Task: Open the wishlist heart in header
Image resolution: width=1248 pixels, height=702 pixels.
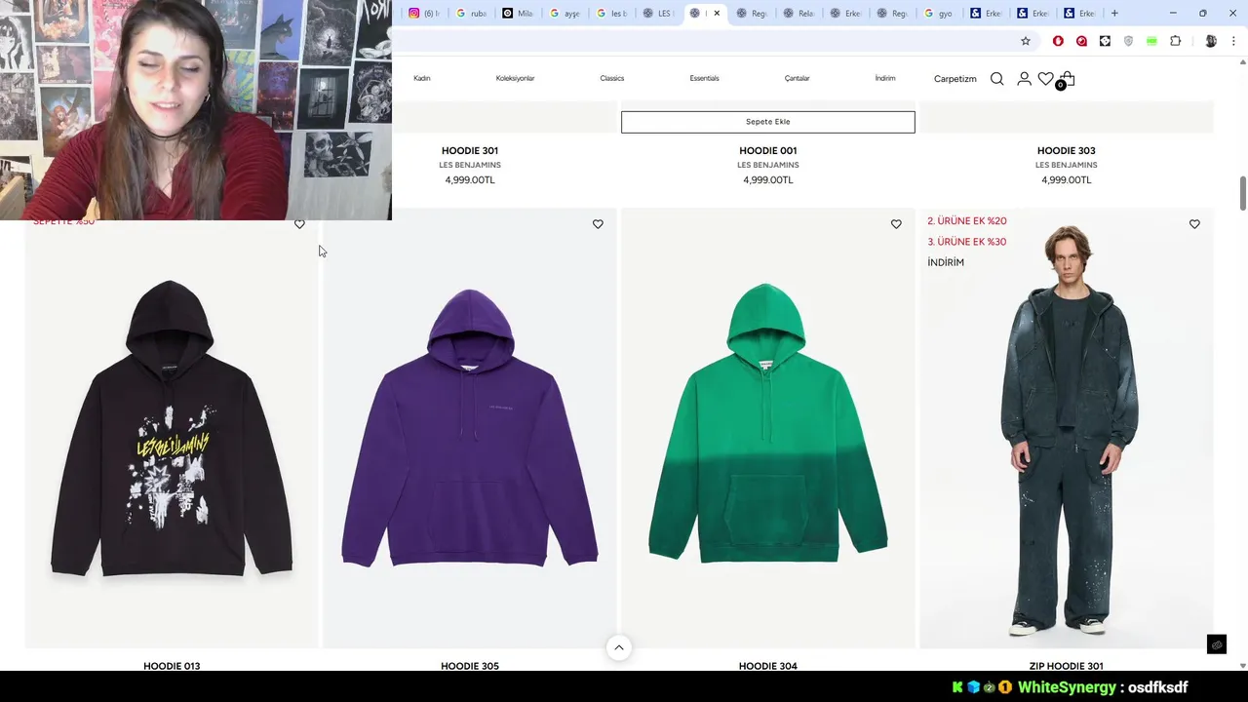Action: coord(1045,79)
